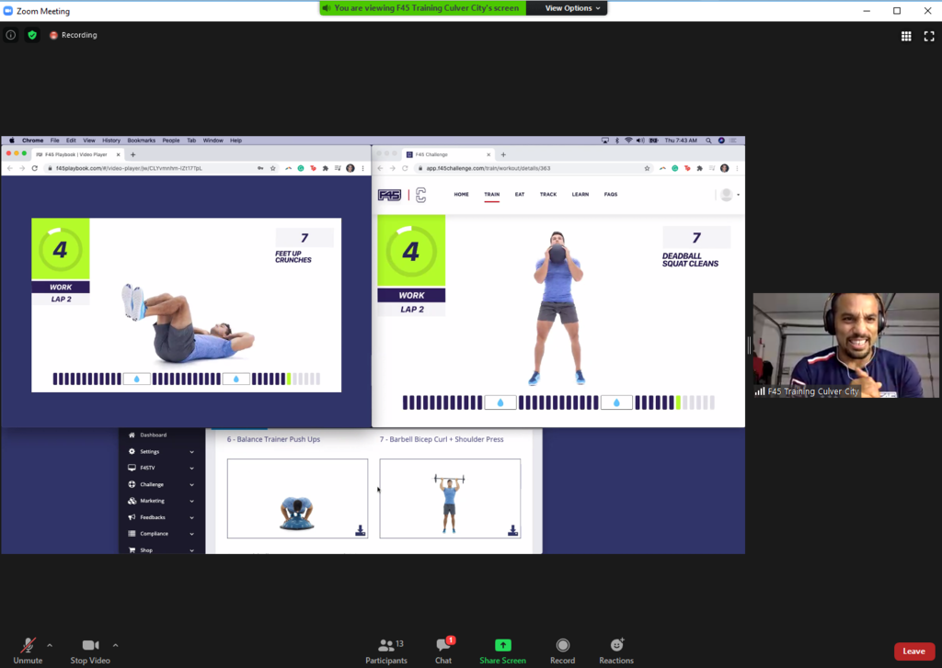Leave the meeting
This screenshot has height=668, width=942.
(913, 651)
